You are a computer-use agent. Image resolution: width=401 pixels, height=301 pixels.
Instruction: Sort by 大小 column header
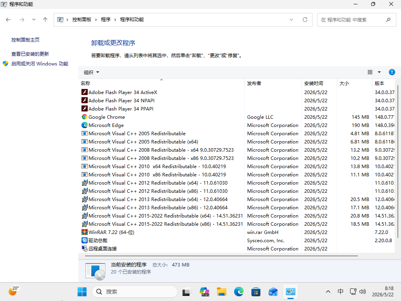(354, 83)
